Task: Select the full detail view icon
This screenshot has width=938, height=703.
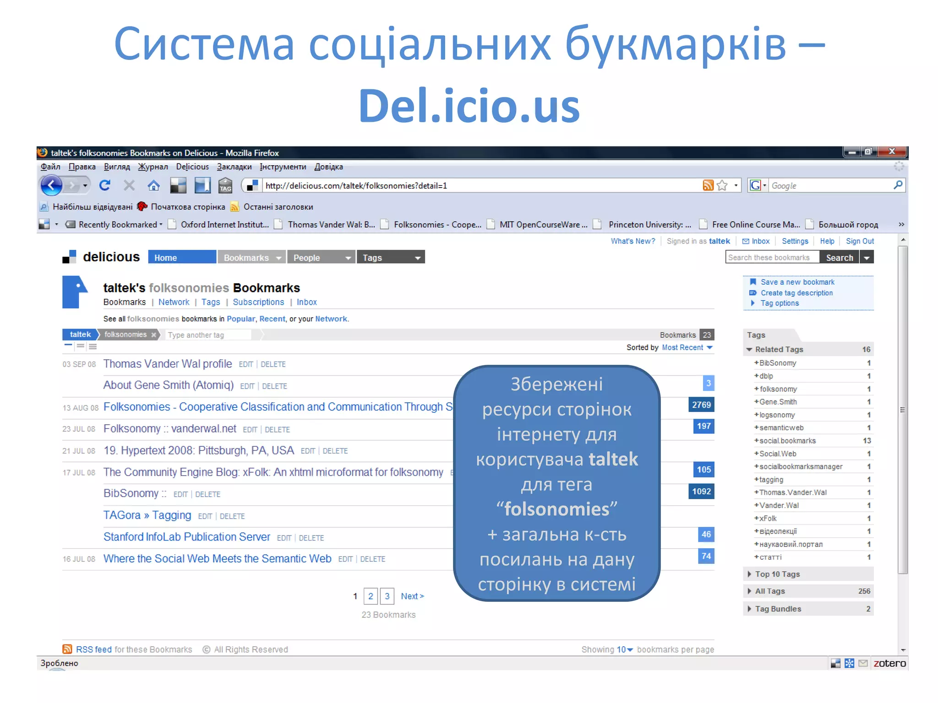Action: [x=93, y=346]
